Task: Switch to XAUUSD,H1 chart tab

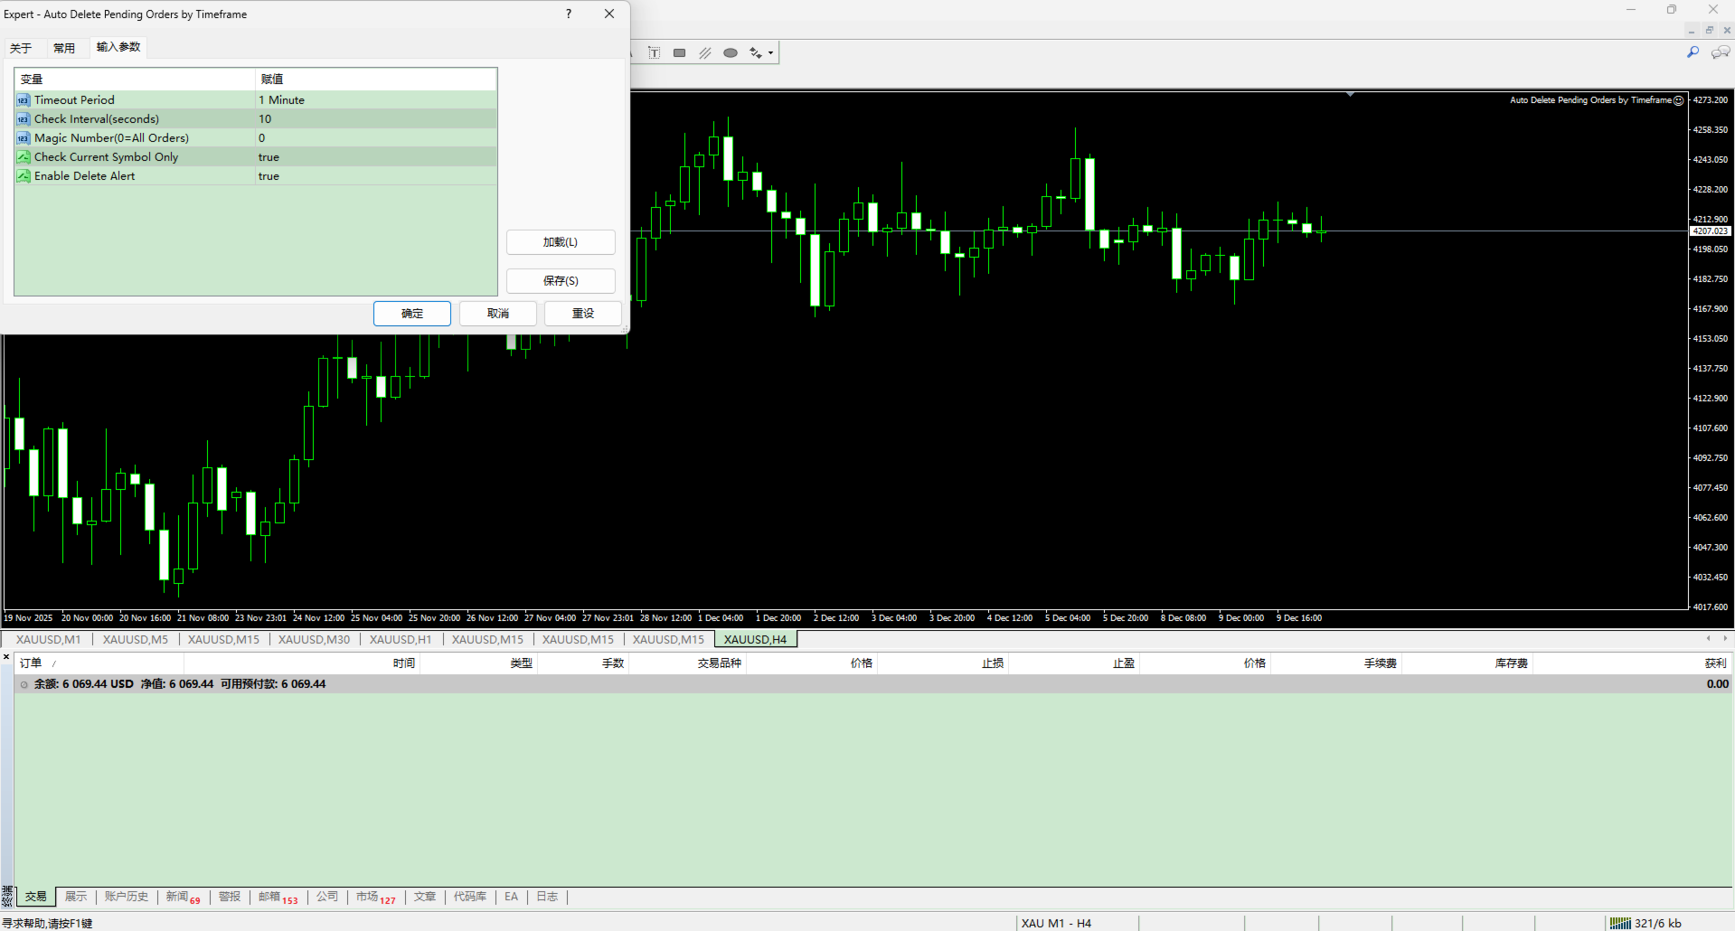Action: pyautogui.click(x=401, y=639)
